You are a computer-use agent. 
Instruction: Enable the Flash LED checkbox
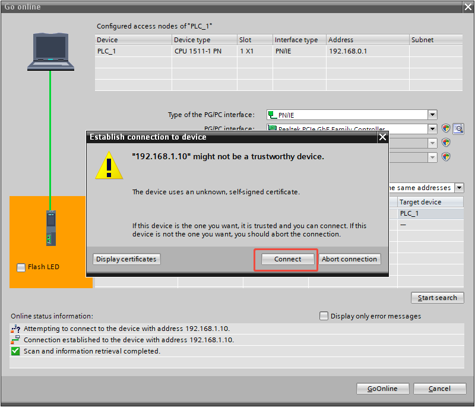pyautogui.click(x=21, y=267)
